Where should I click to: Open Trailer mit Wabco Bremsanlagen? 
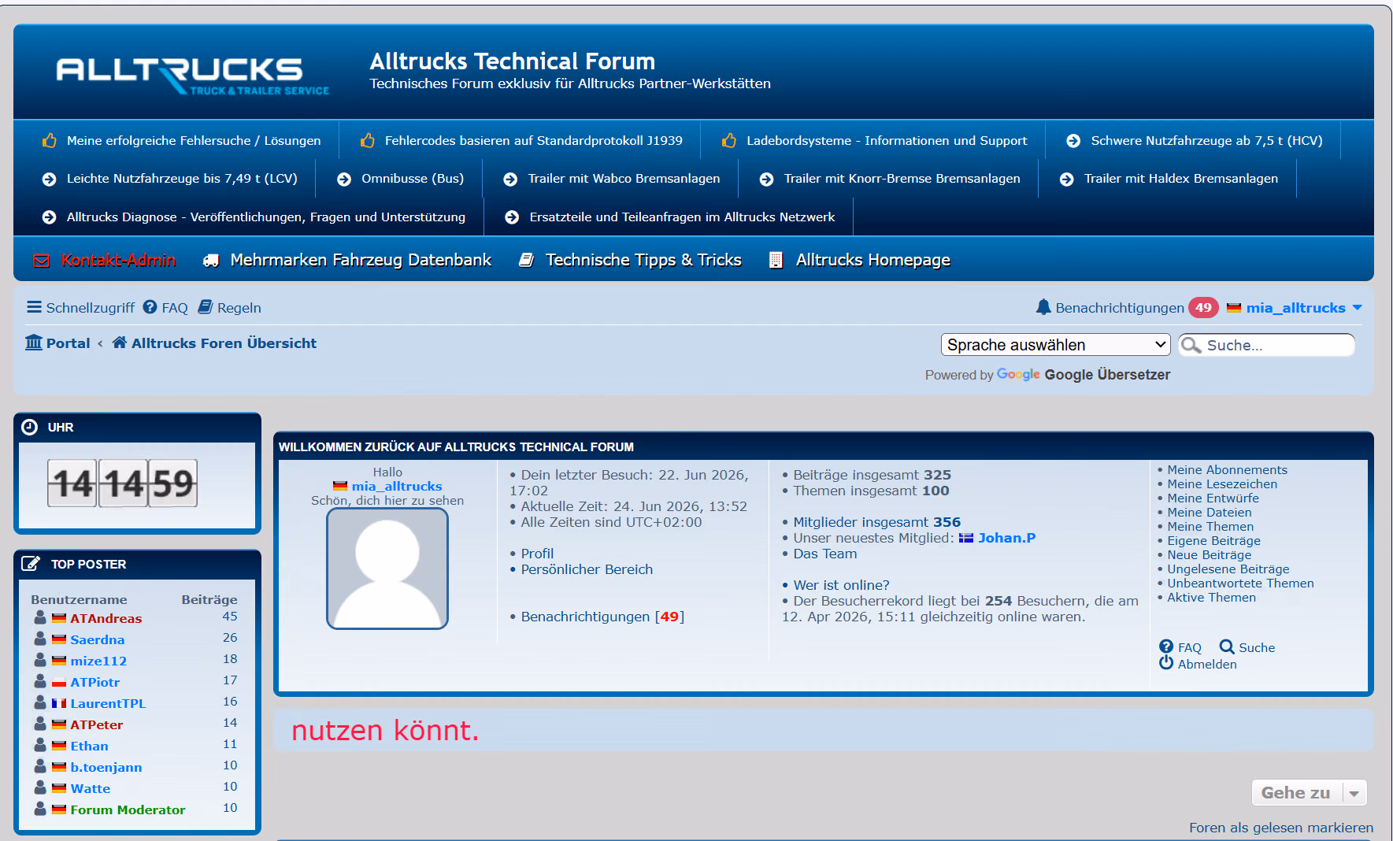pyautogui.click(x=624, y=179)
